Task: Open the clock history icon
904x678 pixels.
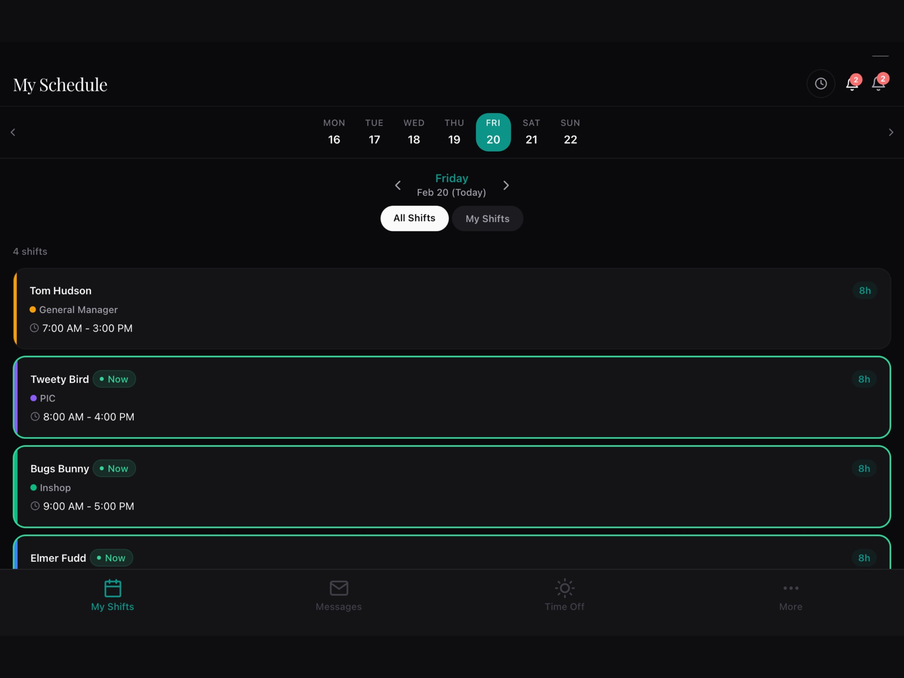Action: click(x=821, y=84)
